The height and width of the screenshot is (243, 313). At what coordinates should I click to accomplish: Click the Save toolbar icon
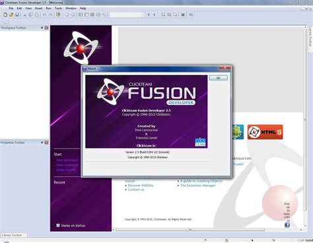(x=17, y=15)
